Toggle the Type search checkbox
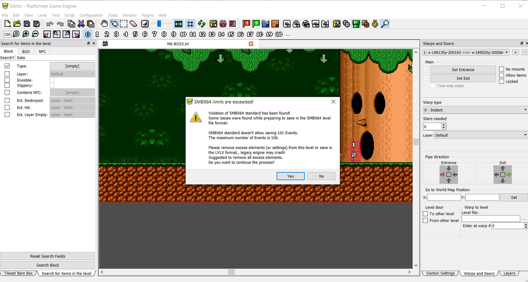The image size is (528, 282). click(x=7, y=66)
